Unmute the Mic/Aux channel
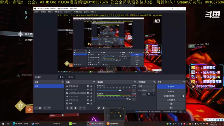224x126 pixels. (x=130, y=90)
